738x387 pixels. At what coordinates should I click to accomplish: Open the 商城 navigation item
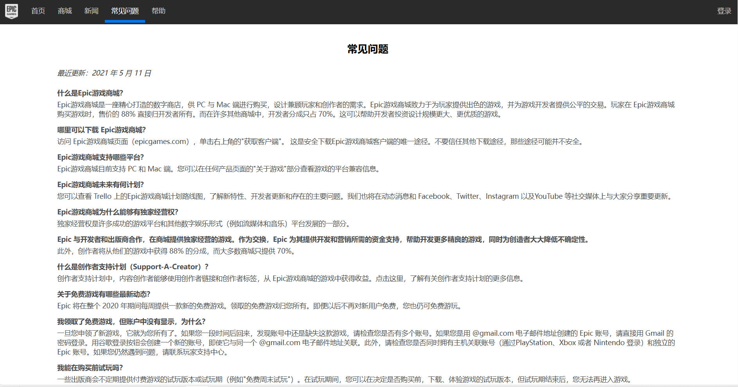[x=65, y=11]
